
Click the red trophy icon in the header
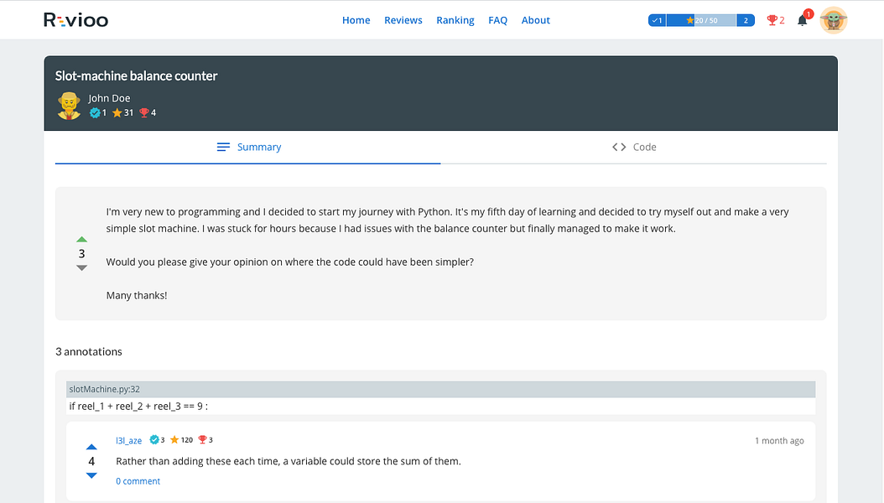point(772,20)
